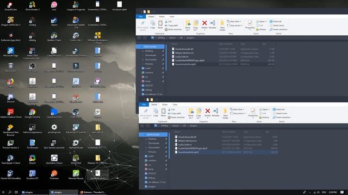Open TeamSpeak 3 Client desktop icon
Viewport: 348px width, 195px height.
[10, 160]
